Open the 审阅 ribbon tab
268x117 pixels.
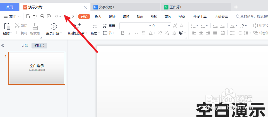pyautogui.click(x=168, y=16)
